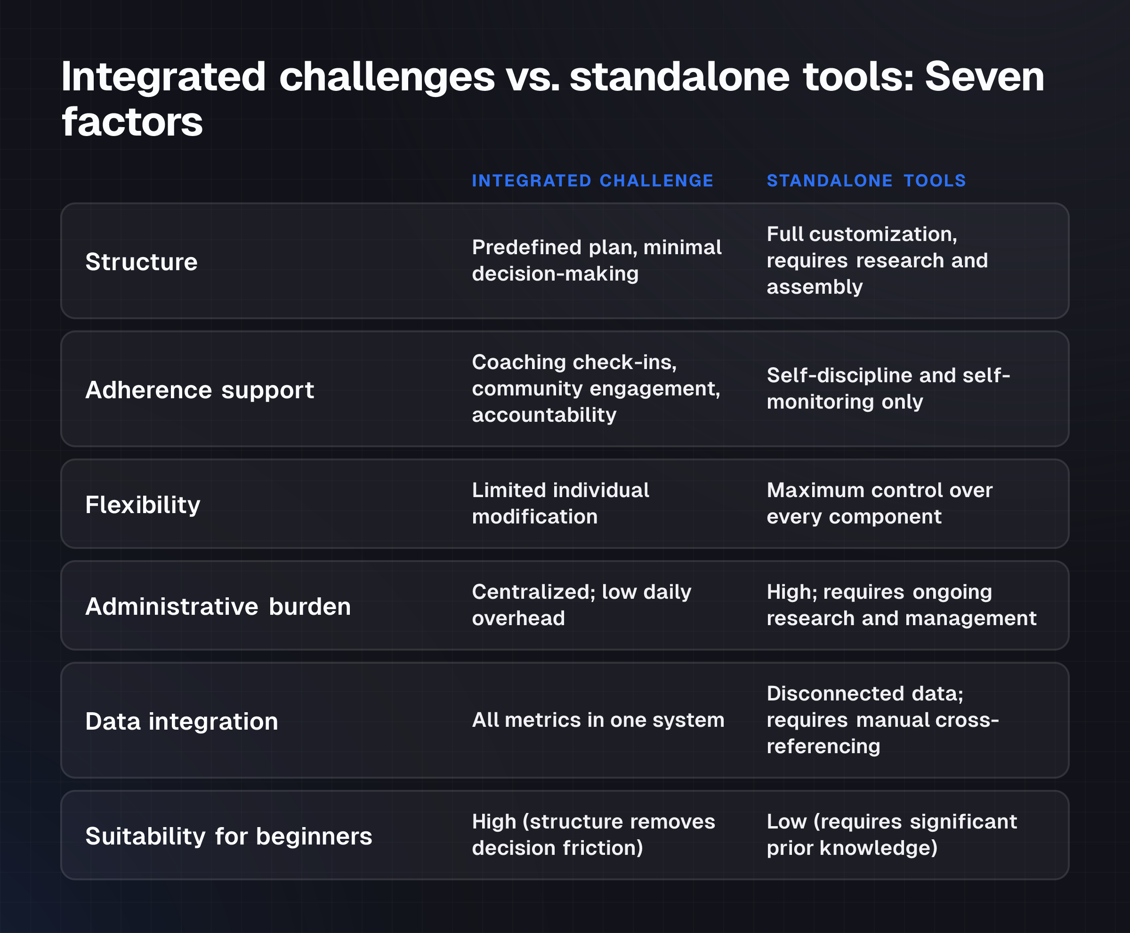
Task: Select the 'Adherence support' row label
Action: (x=200, y=390)
